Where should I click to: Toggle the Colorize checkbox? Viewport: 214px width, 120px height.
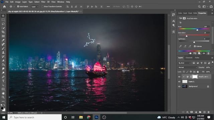click(x=195, y=46)
